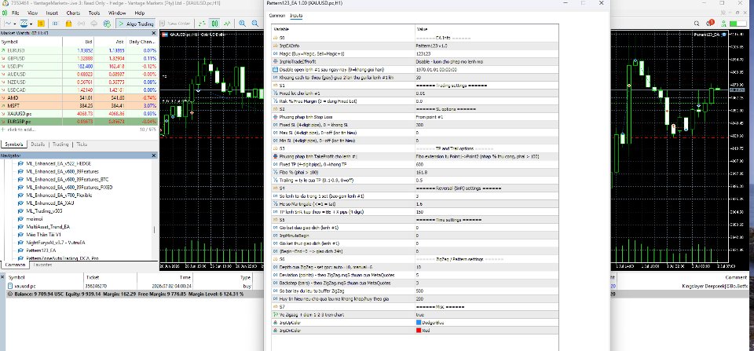Open the line chart type dropdown arrow

pyautogui.click(x=15, y=24)
